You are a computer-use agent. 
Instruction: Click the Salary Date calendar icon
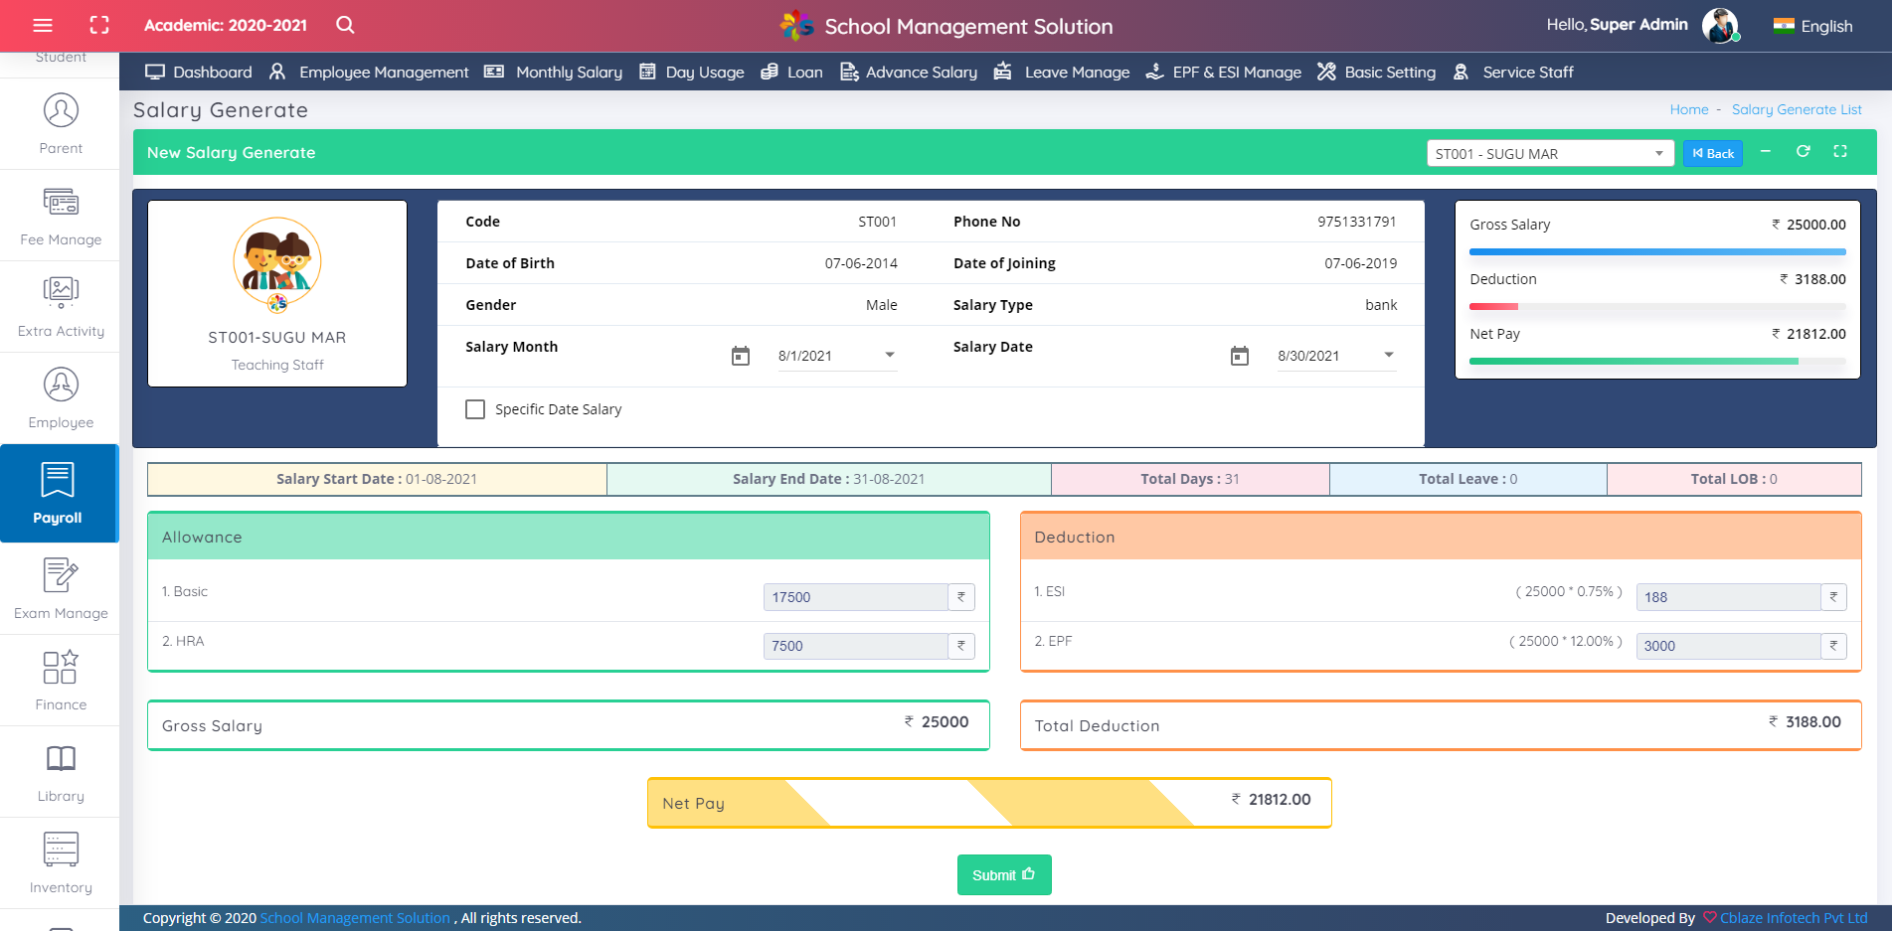pyautogui.click(x=1240, y=356)
